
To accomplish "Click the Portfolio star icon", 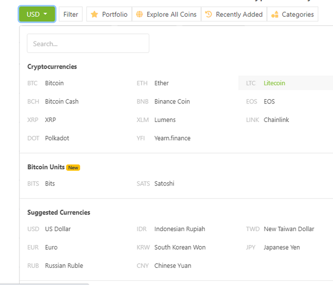I will [x=94, y=15].
